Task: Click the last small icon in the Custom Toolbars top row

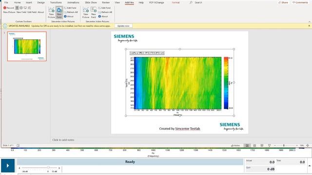Action: pyautogui.click(x=29, y=8)
